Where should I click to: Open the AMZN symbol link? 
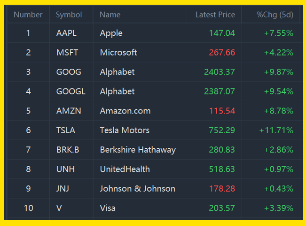click(69, 111)
